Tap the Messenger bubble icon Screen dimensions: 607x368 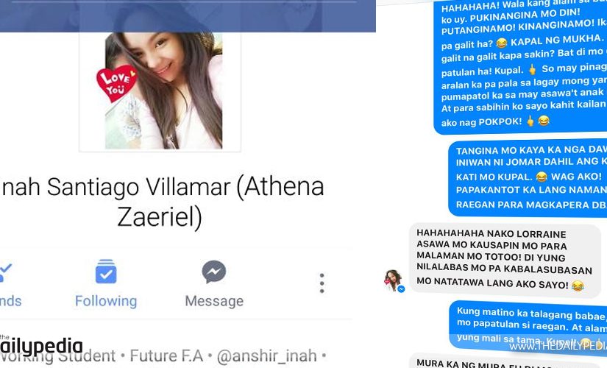click(x=213, y=272)
